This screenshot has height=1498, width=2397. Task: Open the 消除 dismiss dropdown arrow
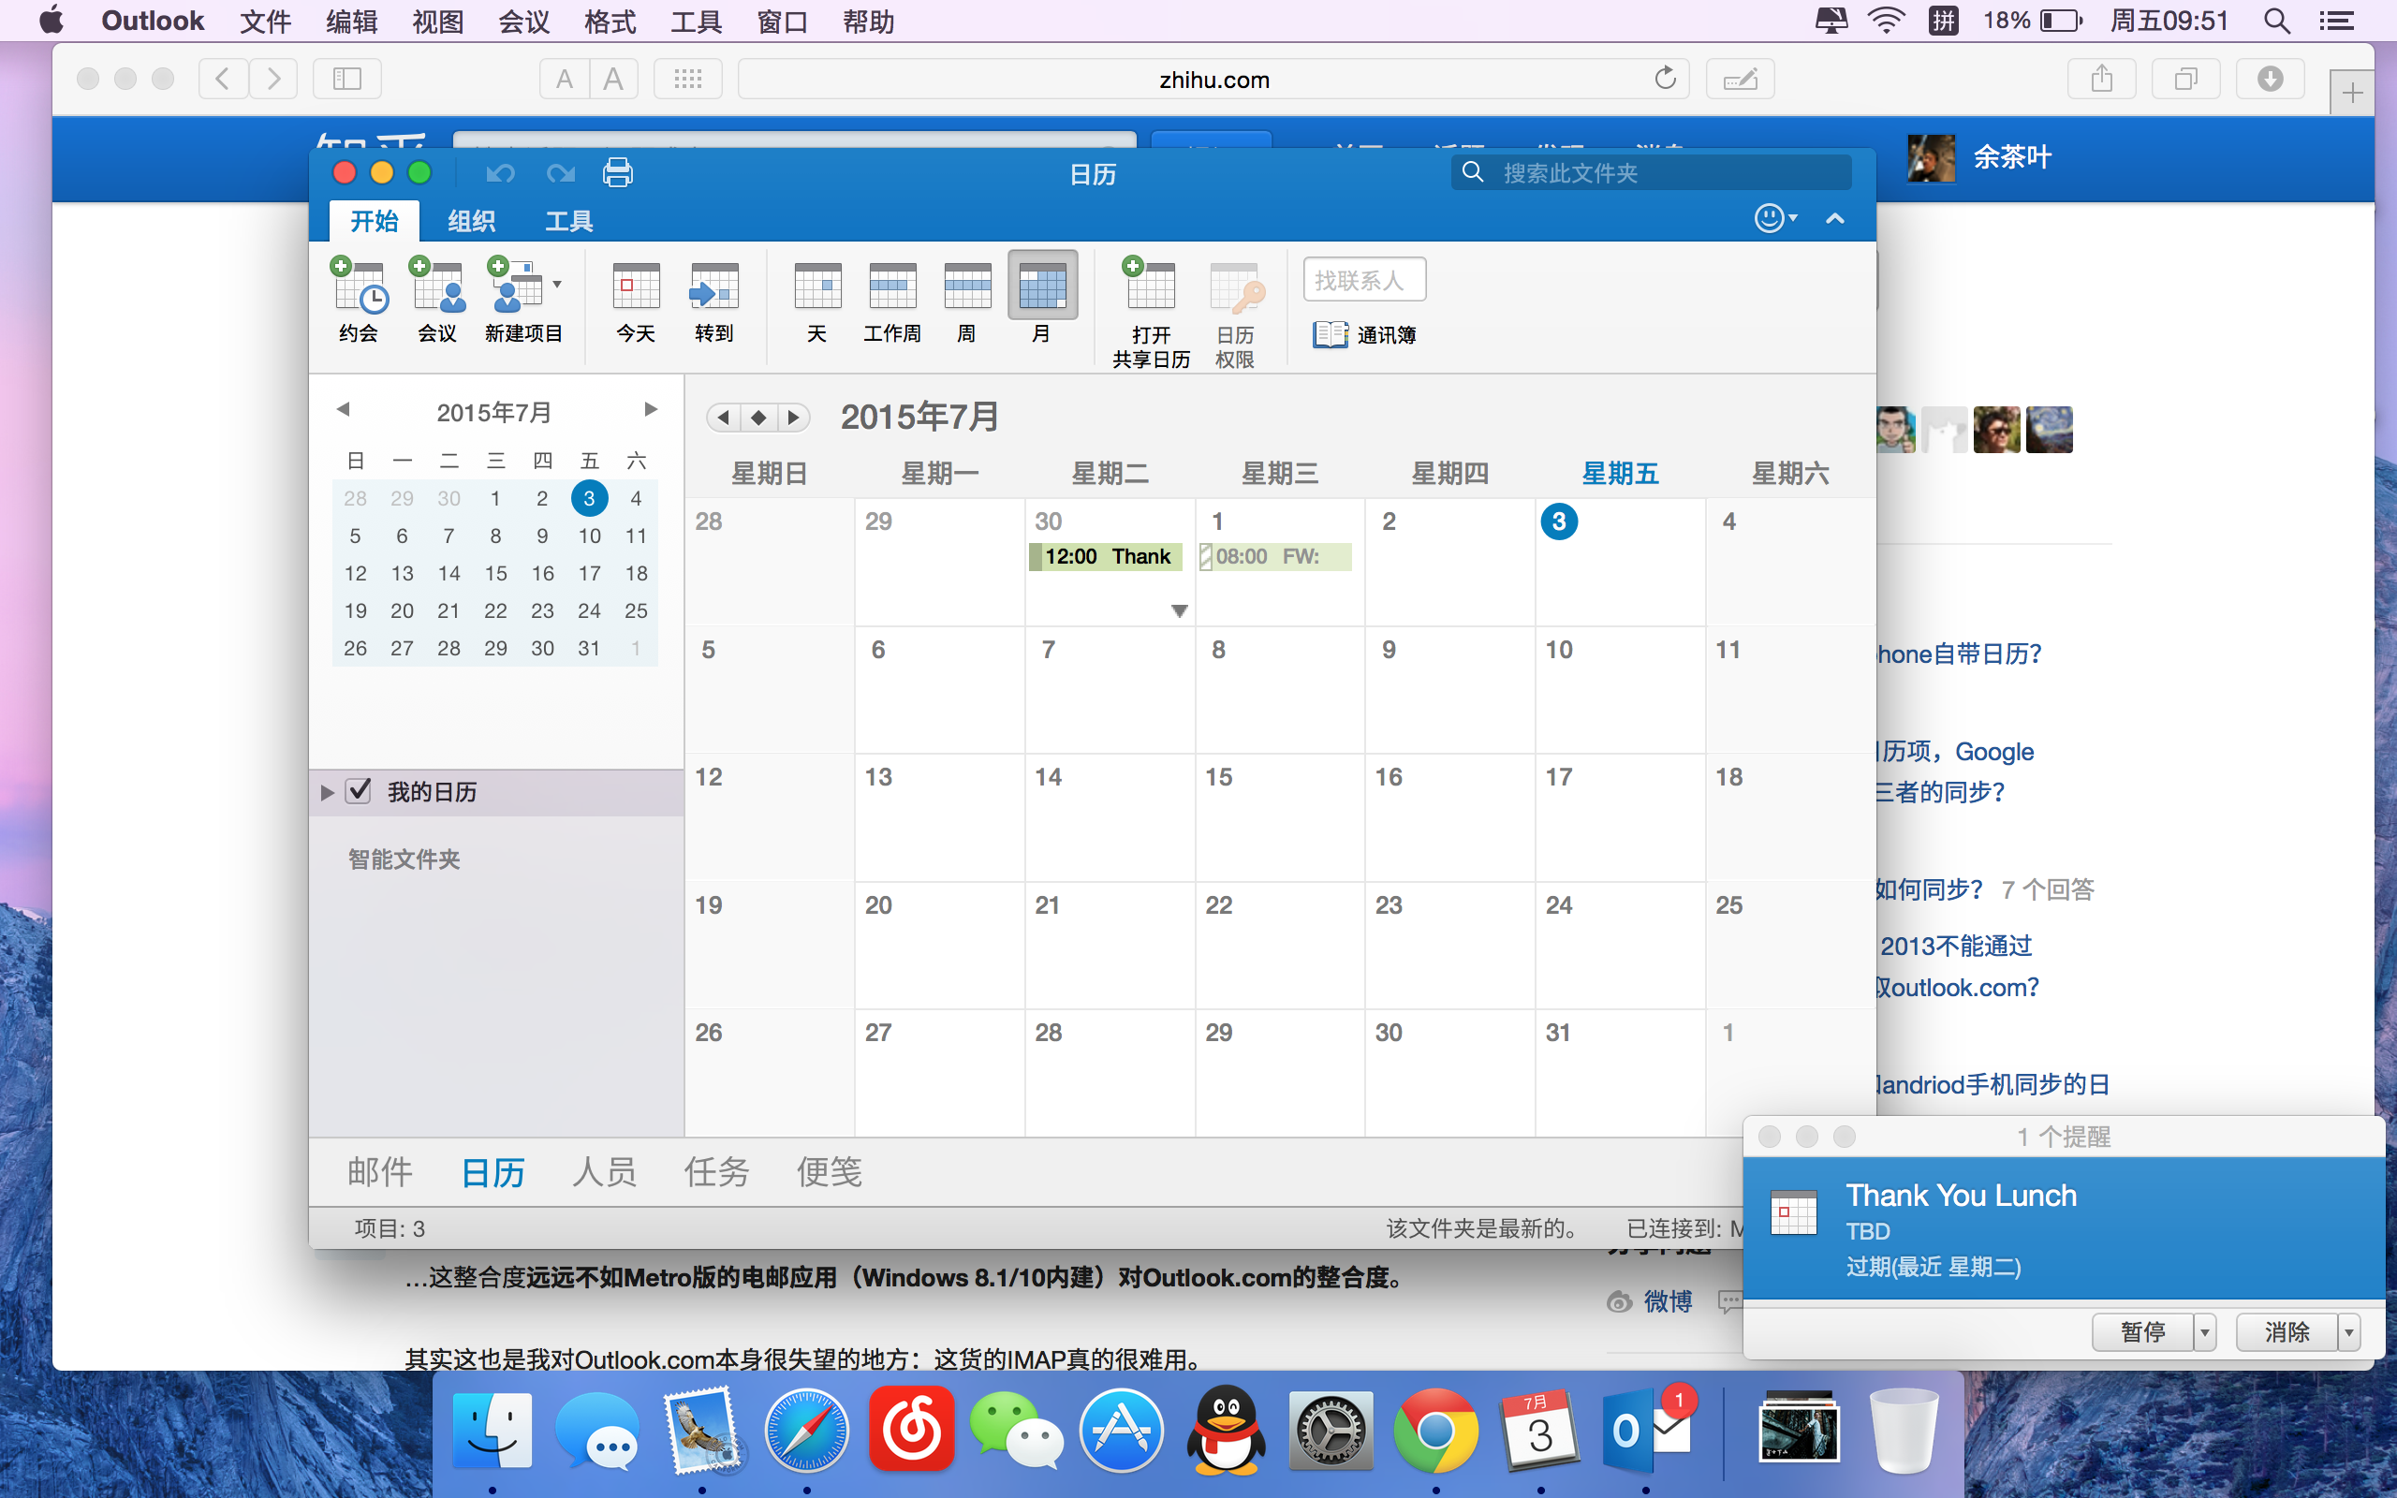[x=2348, y=1331]
